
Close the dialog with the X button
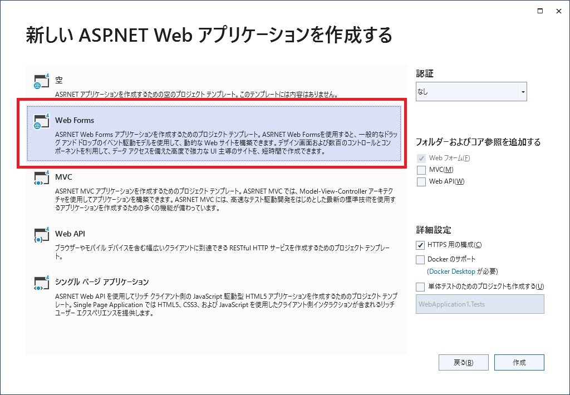559,11
